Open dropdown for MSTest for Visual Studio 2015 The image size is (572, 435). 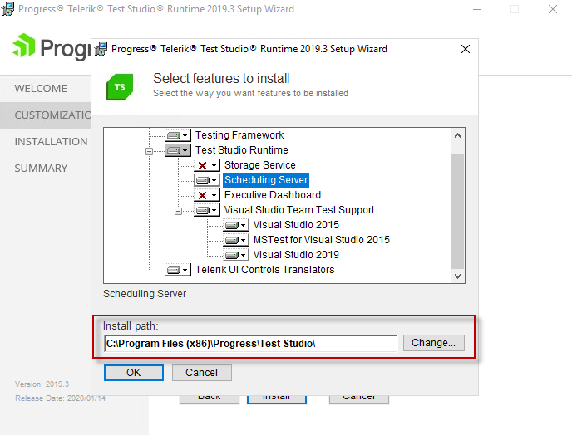point(236,240)
